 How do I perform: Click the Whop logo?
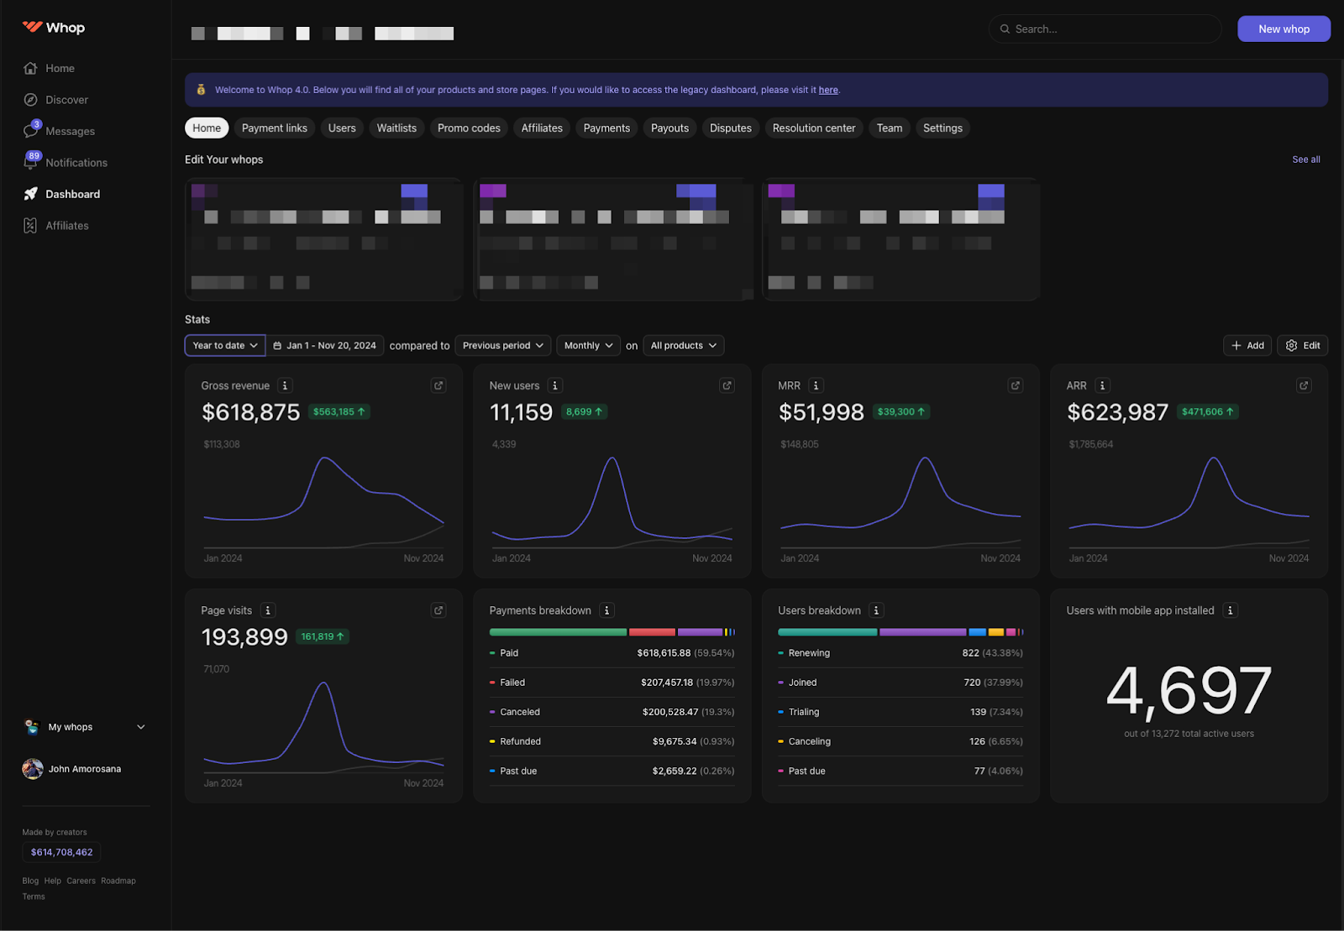[54, 28]
